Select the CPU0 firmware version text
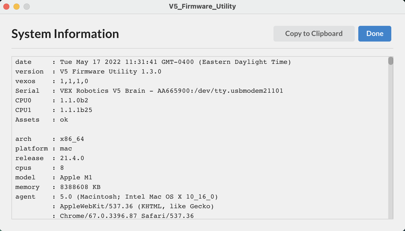 point(74,100)
